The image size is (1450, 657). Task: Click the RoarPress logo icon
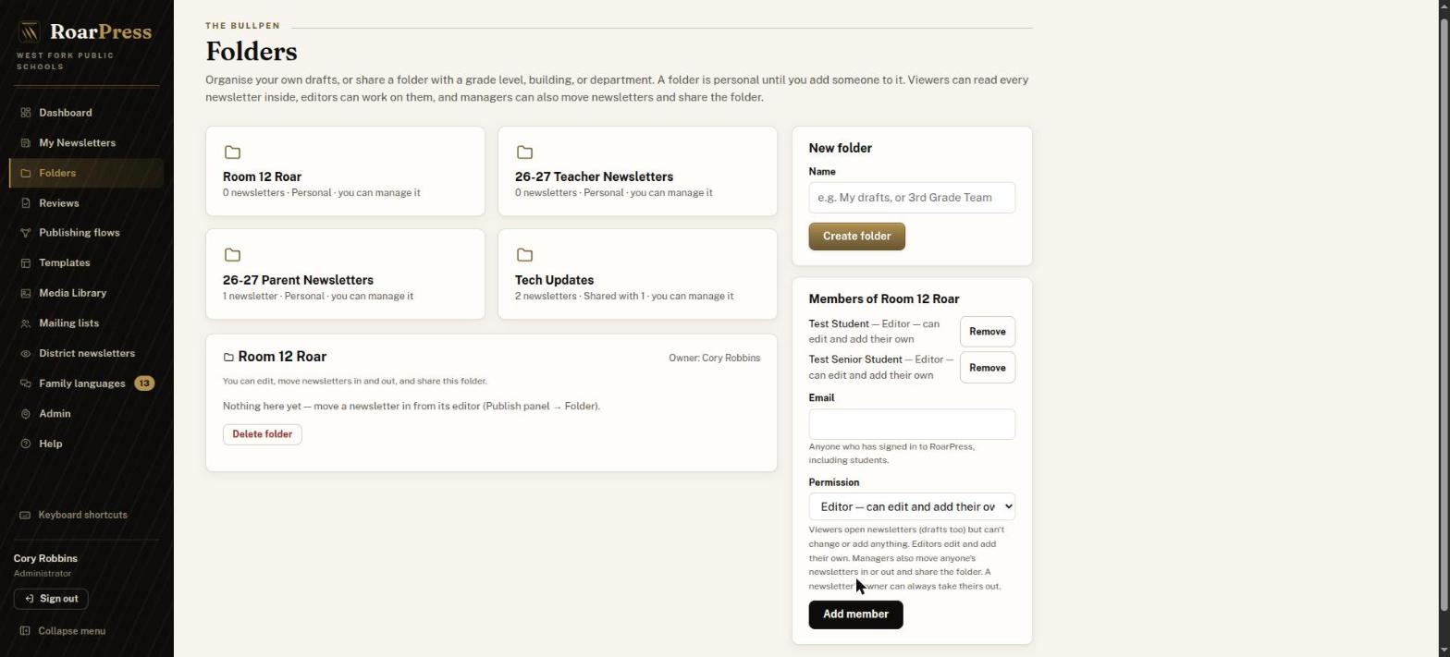(x=30, y=32)
